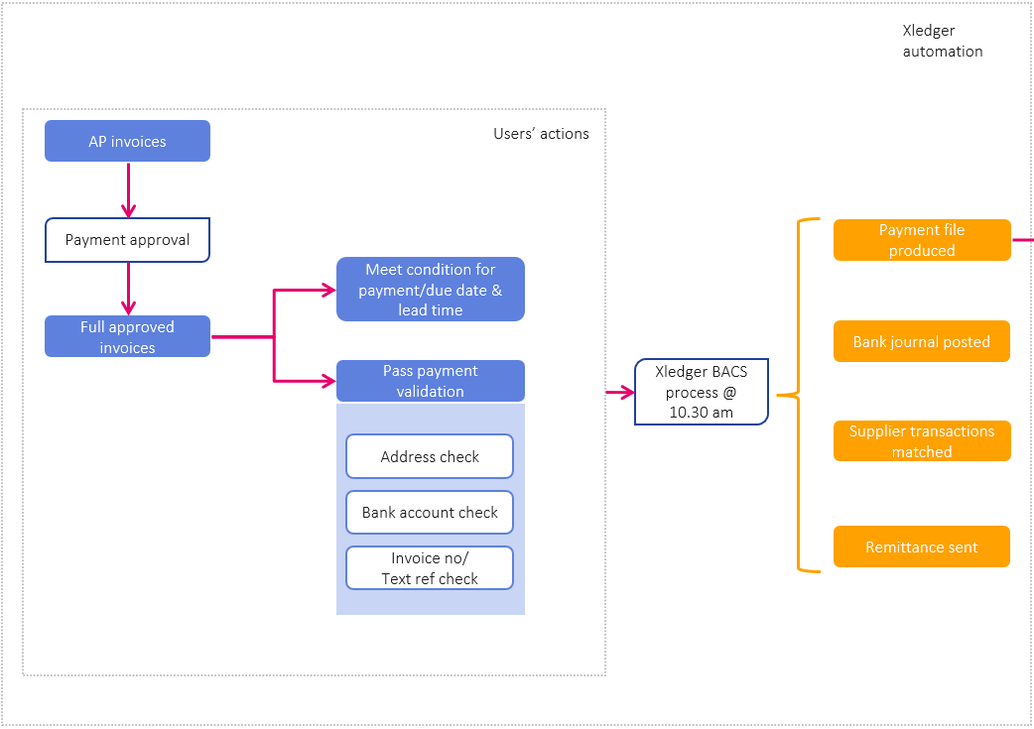This screenshot has height=729, width=1034.
Task: Select the Full approved invoices box
Action: coord(127,336)
